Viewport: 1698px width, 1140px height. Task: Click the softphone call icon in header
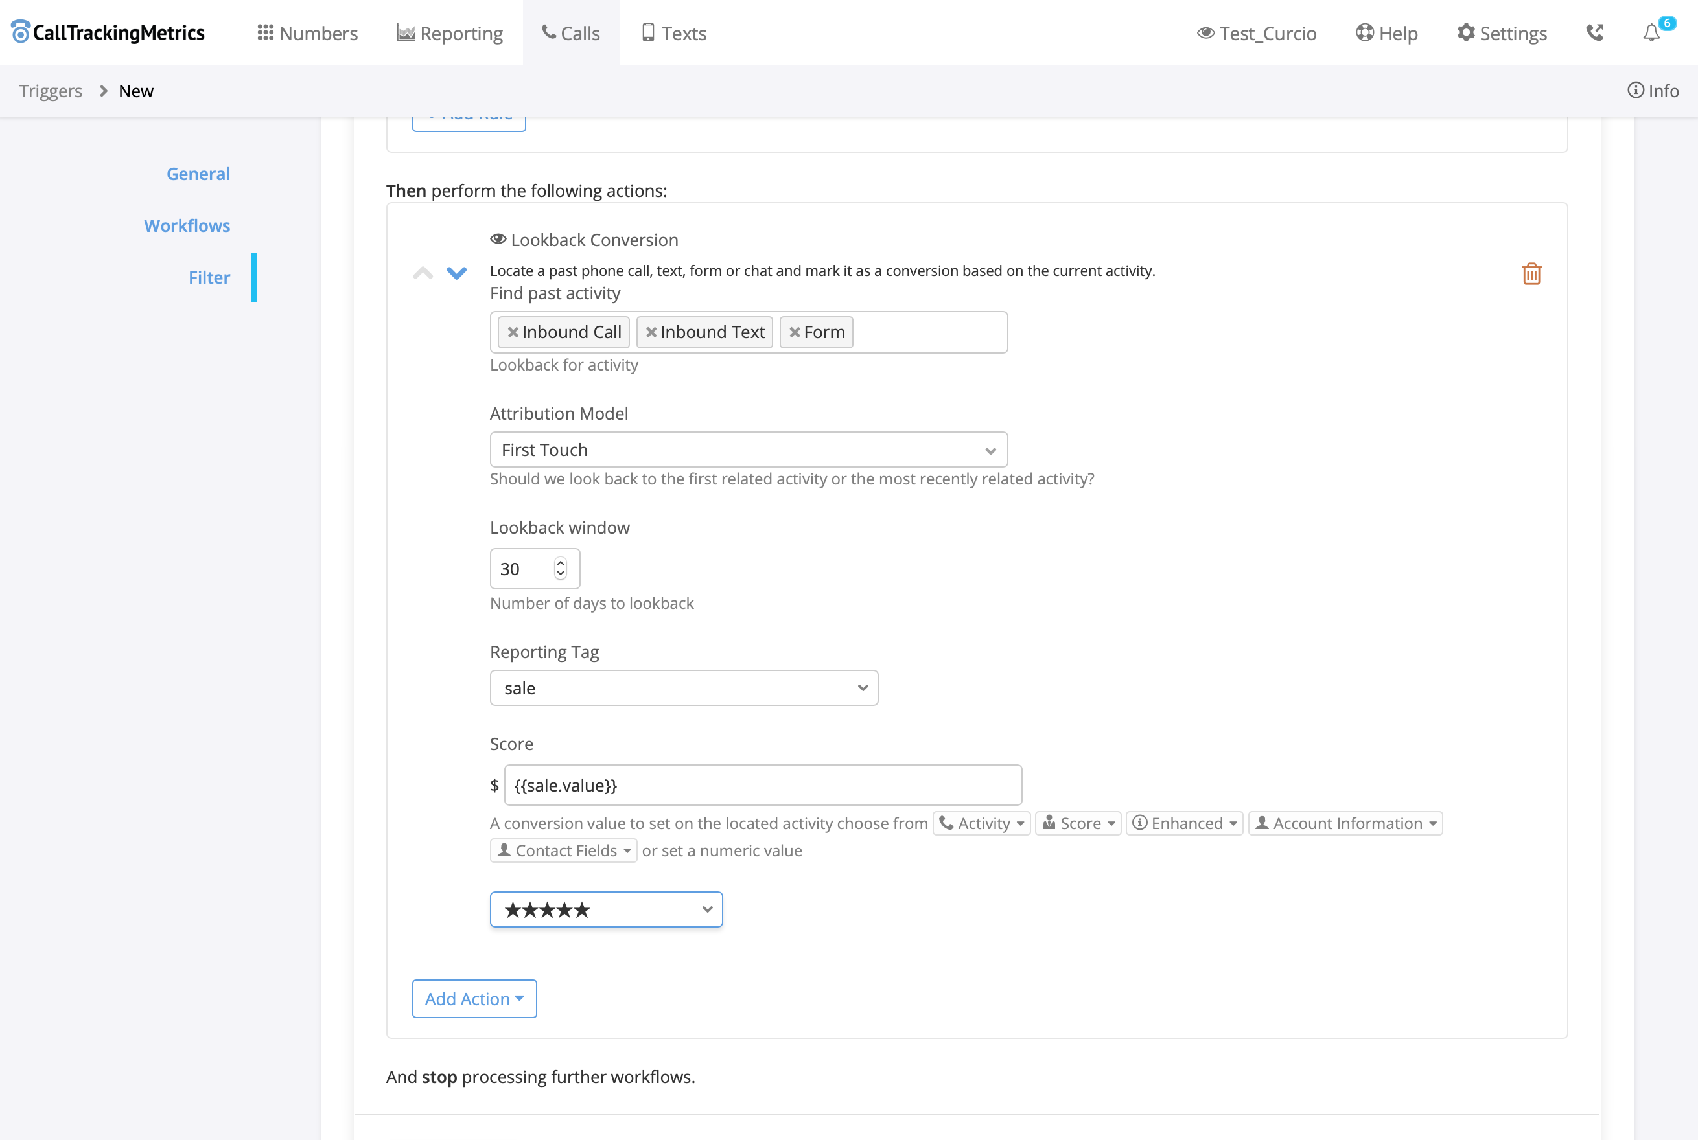click(1594, 34)
